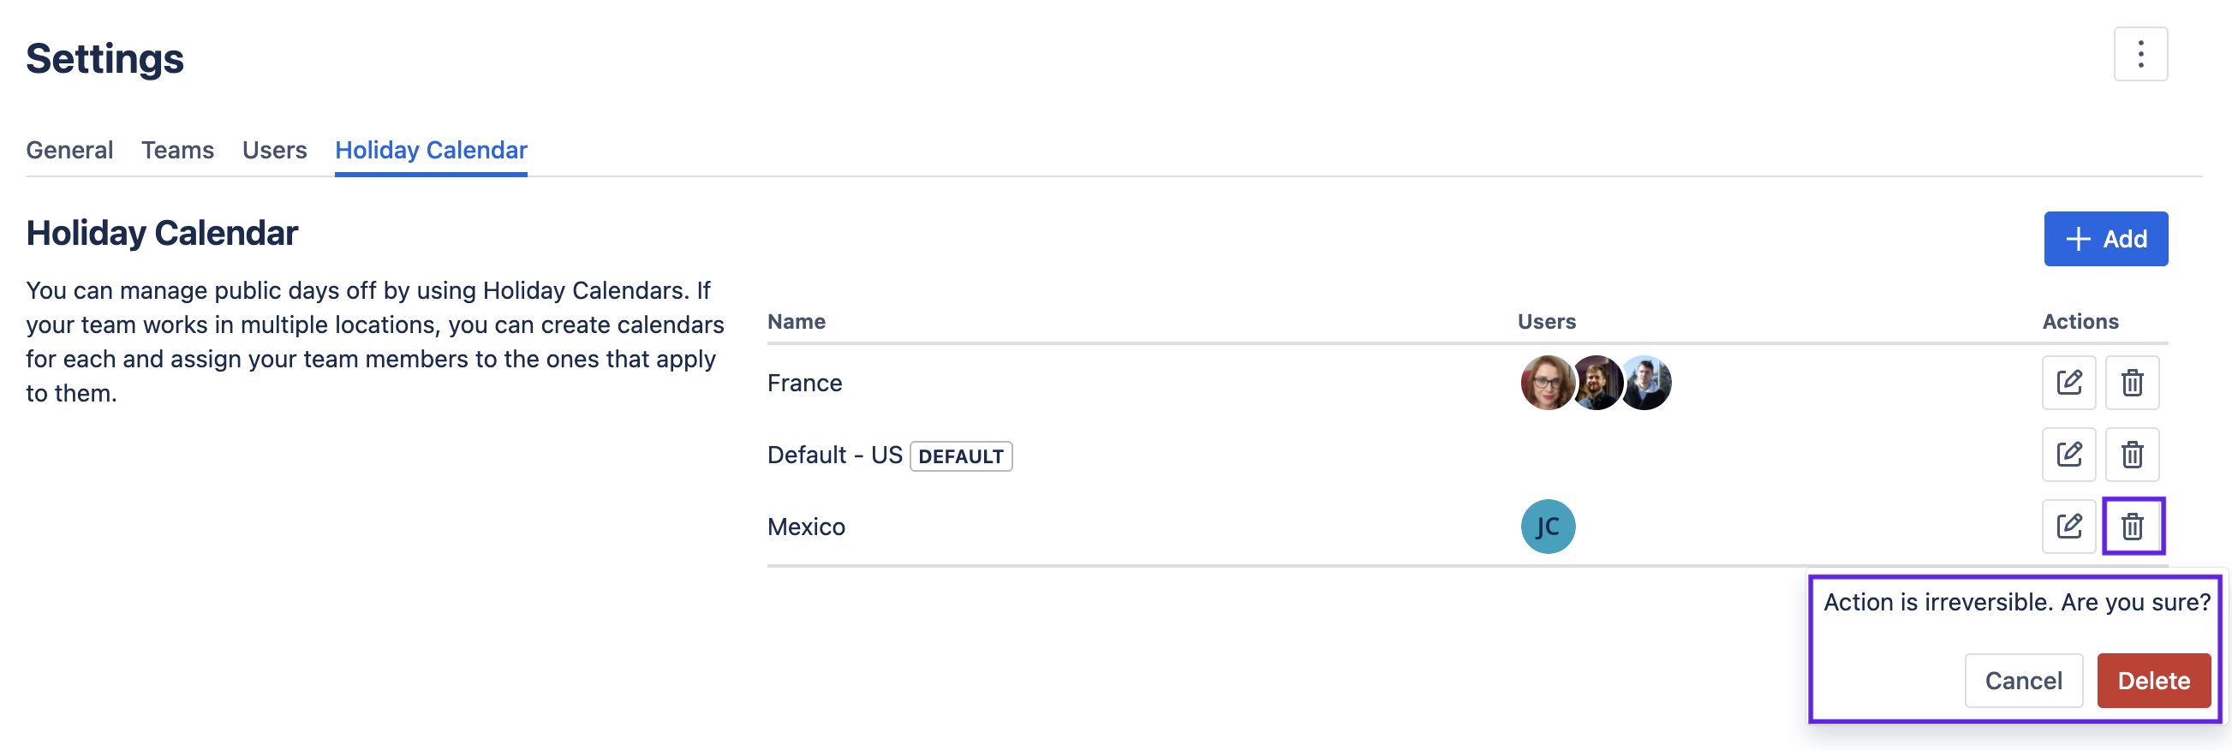This screenshot has width=2232, height=750.
Task: Click the DEFAULT badge label
Action: (960, 456)
